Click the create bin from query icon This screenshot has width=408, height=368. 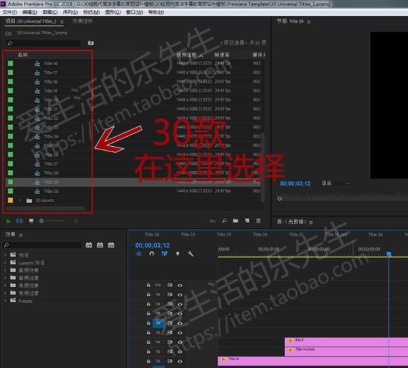91,43
